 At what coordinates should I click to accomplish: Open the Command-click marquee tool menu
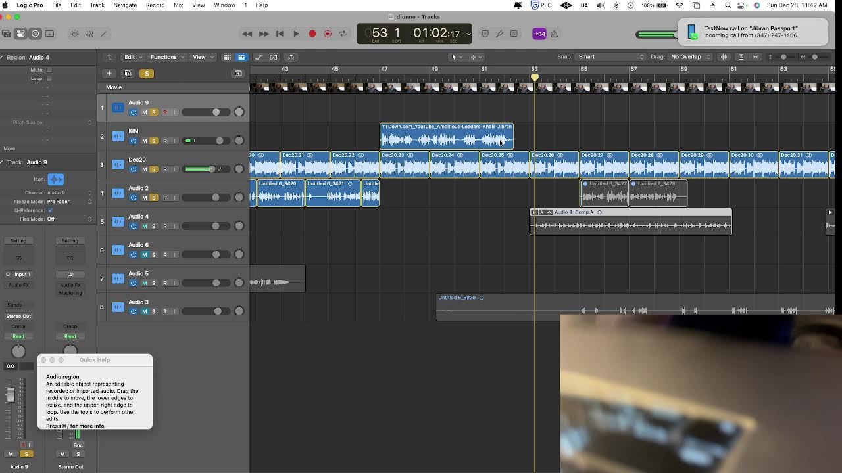476,57
